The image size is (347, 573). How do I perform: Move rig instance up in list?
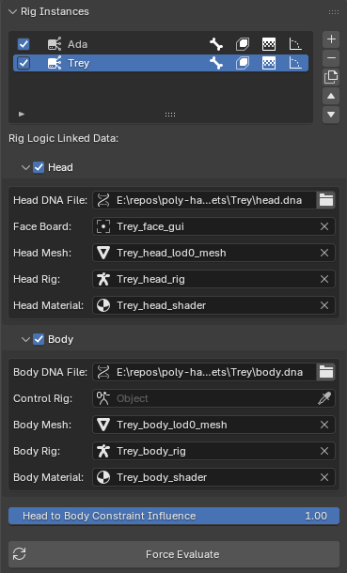[331, 96]
